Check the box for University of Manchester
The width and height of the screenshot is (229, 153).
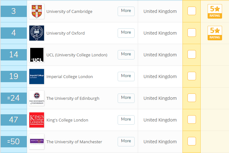pyautogui.click(x=192, y=141)
